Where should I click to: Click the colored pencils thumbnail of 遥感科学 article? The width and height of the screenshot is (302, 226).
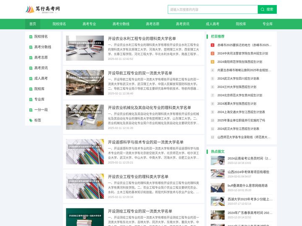pos(85,152)
